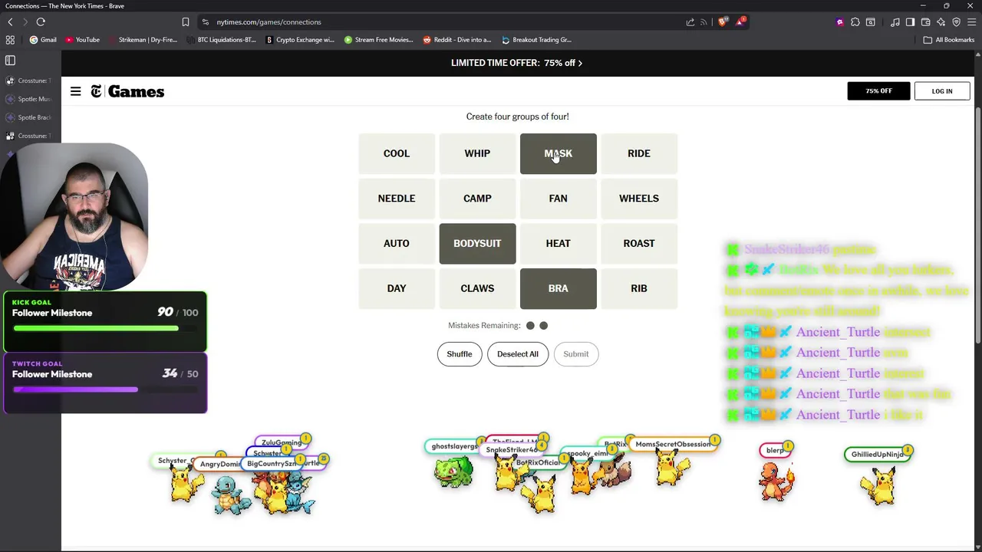Select the WHEELS tile
The width and height of the screenshot is (982, 552).
tap(639, 199)
